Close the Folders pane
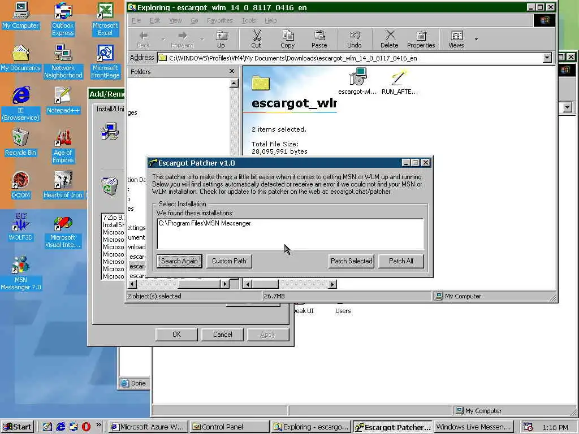 [231, 71]
